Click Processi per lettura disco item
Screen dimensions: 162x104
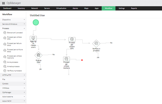pos(15,45)
